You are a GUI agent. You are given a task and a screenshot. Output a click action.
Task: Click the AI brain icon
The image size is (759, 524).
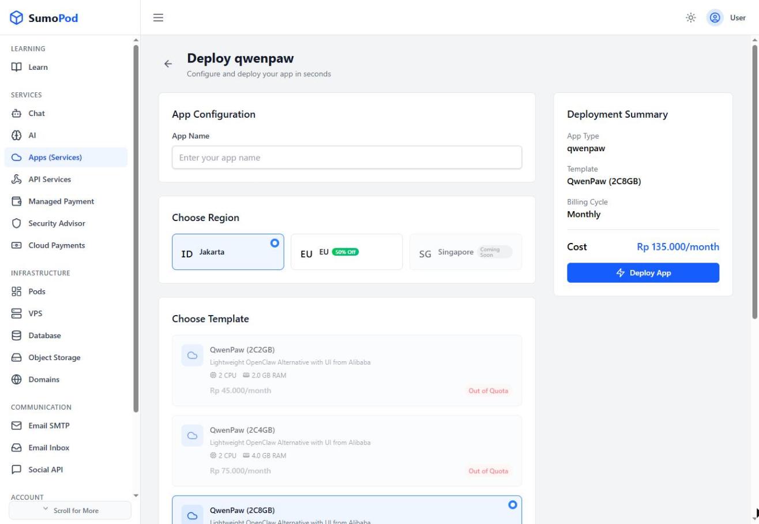17,135
